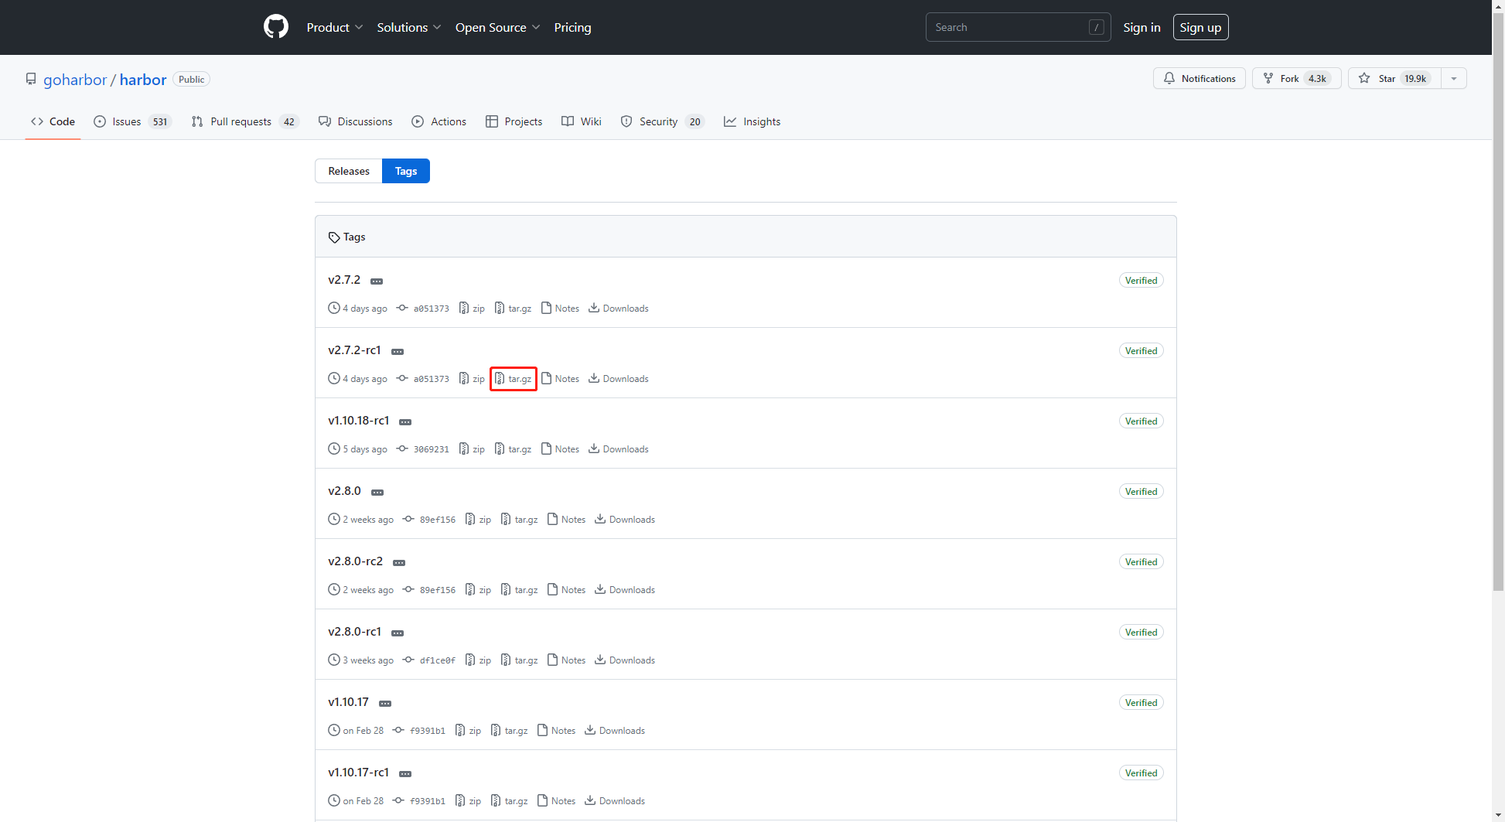This screenshot has width=1505, height=822.
Task: Open the harbor repository link
Action: 143,80
